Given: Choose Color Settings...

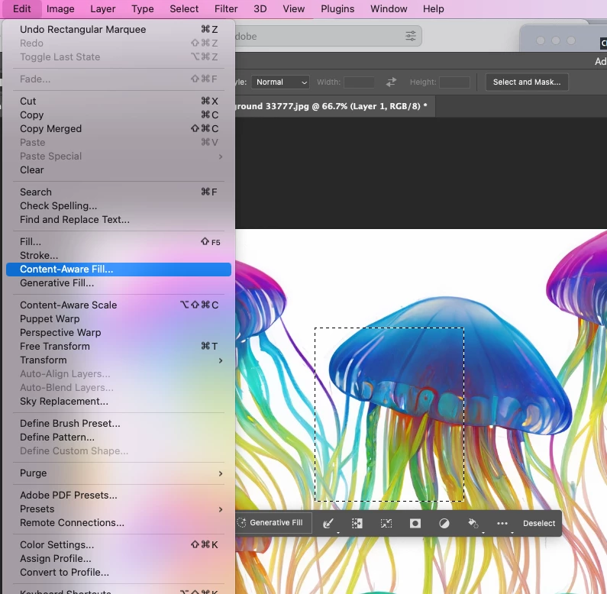Looking at the screenshot, I should click(118, 545).
